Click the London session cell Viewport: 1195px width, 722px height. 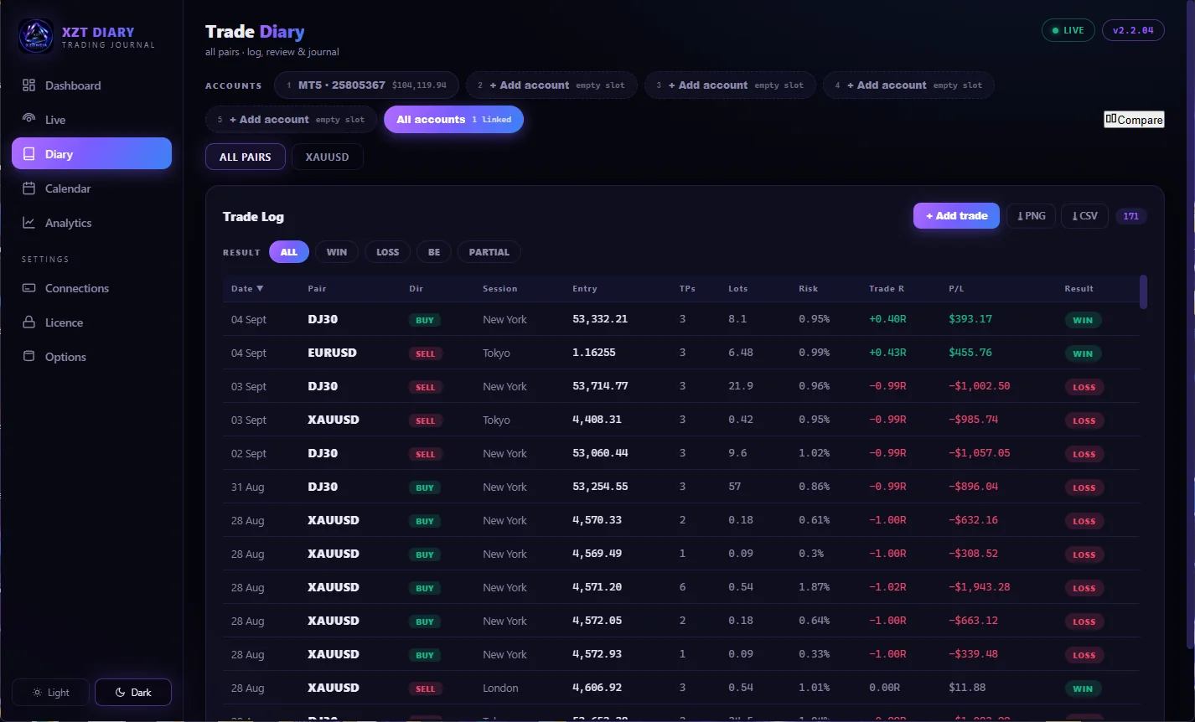(x=500, y=688)
